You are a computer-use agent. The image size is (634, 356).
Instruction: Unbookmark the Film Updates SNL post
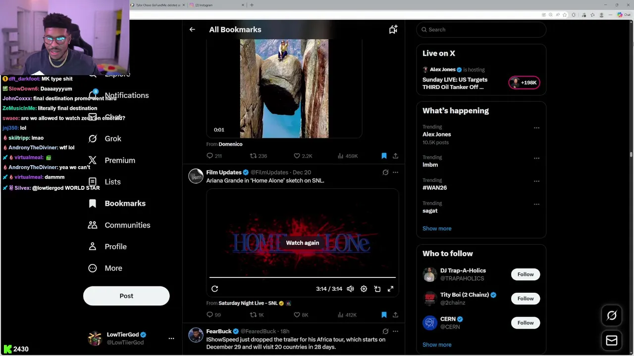pos(384,315)
